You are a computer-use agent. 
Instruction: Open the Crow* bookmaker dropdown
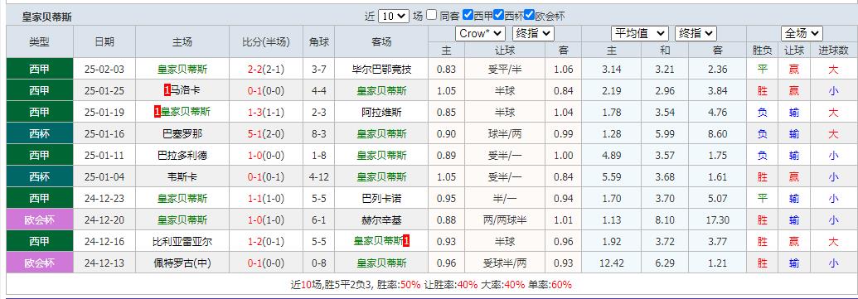tap(480, 33)
